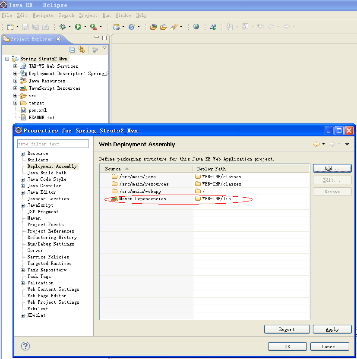Screen dimensions: 357x359
Task: Expand the Java Code Style category
Action: (23, 179)
